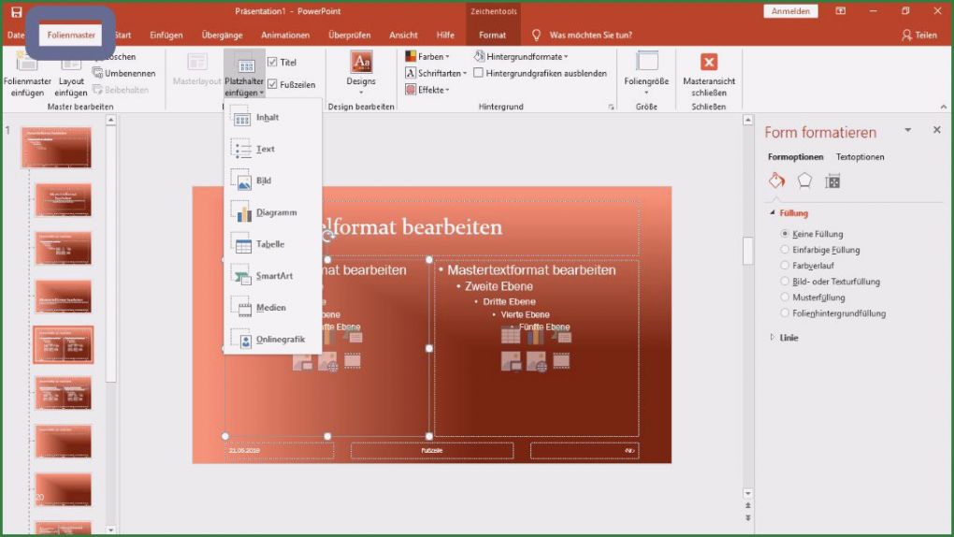The height and width of the screenshot is (537, 954).
Task: Collapse the Füllung section
Action: click(773, 213)
